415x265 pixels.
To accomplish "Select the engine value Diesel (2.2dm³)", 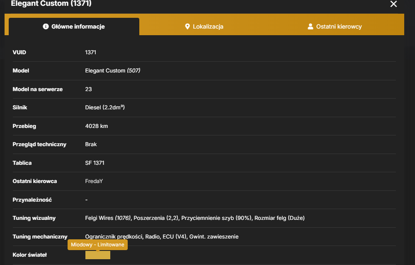I will [105, 107].
